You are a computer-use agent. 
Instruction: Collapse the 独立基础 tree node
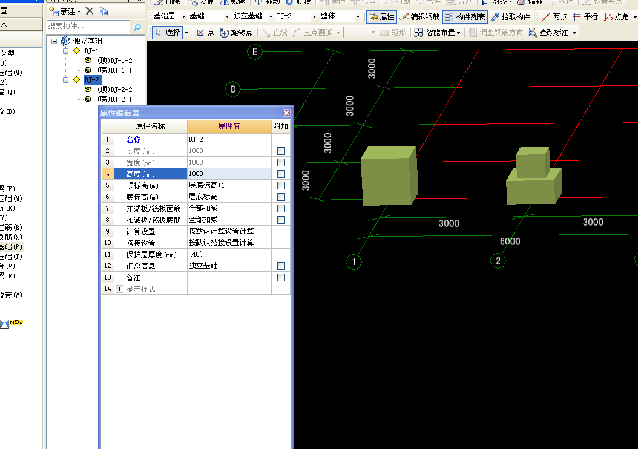[x=54, y=41]
